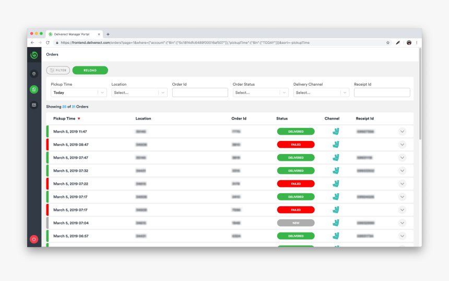This screenshot has width=449, height=281.
Task: Click the Receipt Id column header
Action: pyautogui.click(x=365, y=119)
